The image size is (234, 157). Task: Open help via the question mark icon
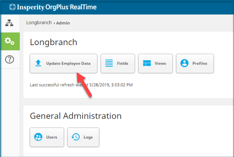coord(9,59)
